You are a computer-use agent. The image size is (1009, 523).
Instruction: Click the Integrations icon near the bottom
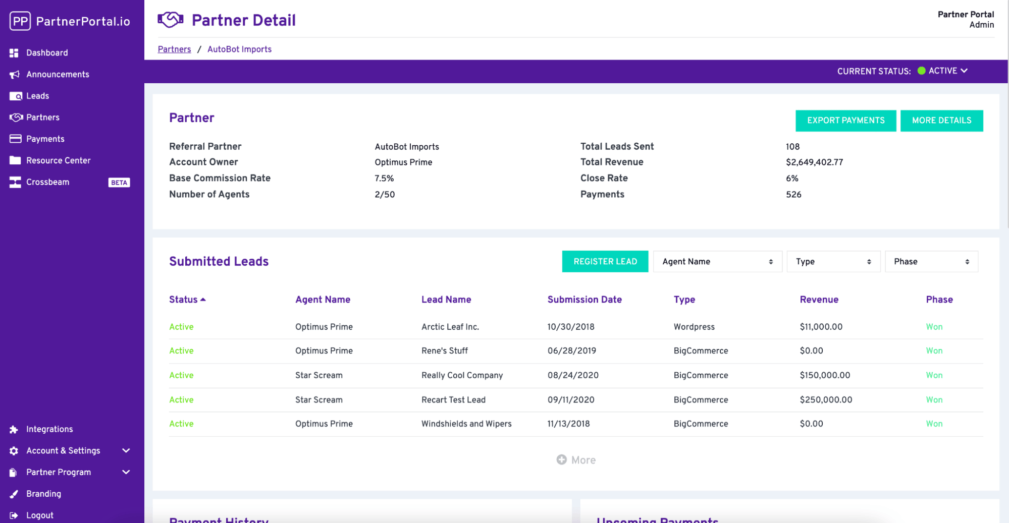point(15,429)
